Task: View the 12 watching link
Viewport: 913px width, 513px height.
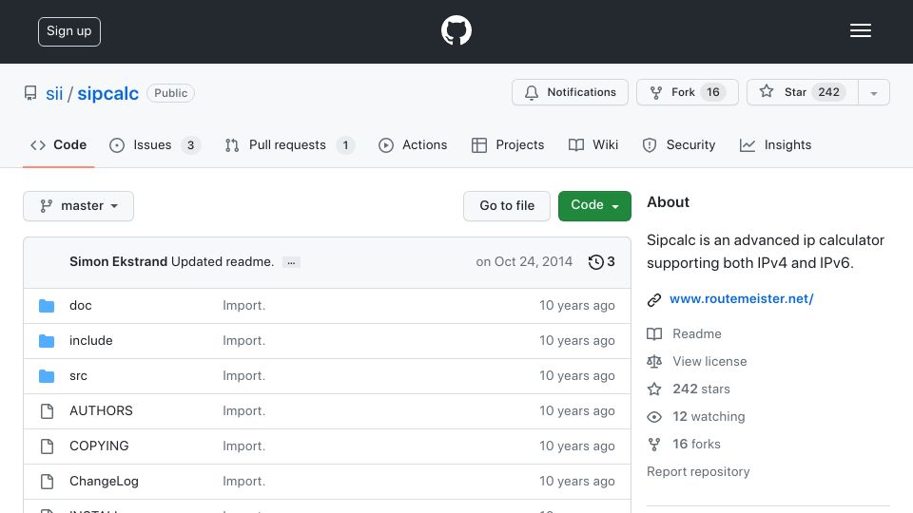Action: (709, 416)
